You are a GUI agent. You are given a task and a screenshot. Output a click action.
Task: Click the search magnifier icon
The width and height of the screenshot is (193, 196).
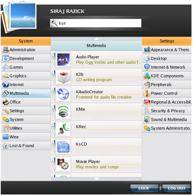tap(54, 23)
